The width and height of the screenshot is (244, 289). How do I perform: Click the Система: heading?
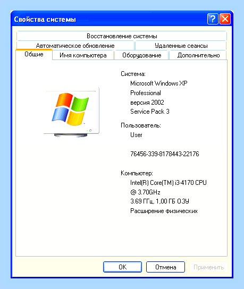tap(133, 74)
